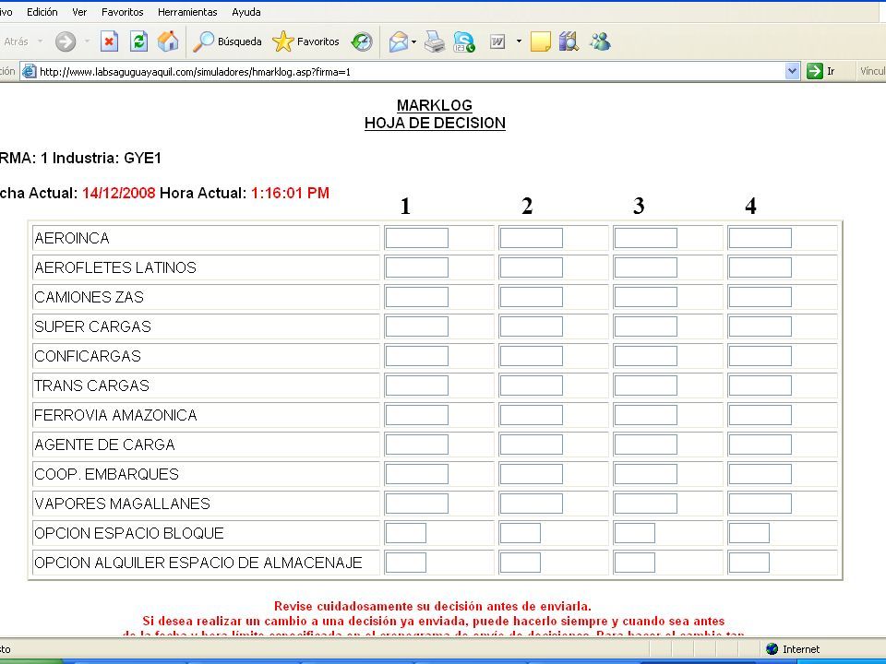Open History clock icon
This screenshot has width=886, height=664.
coord(362,41)
